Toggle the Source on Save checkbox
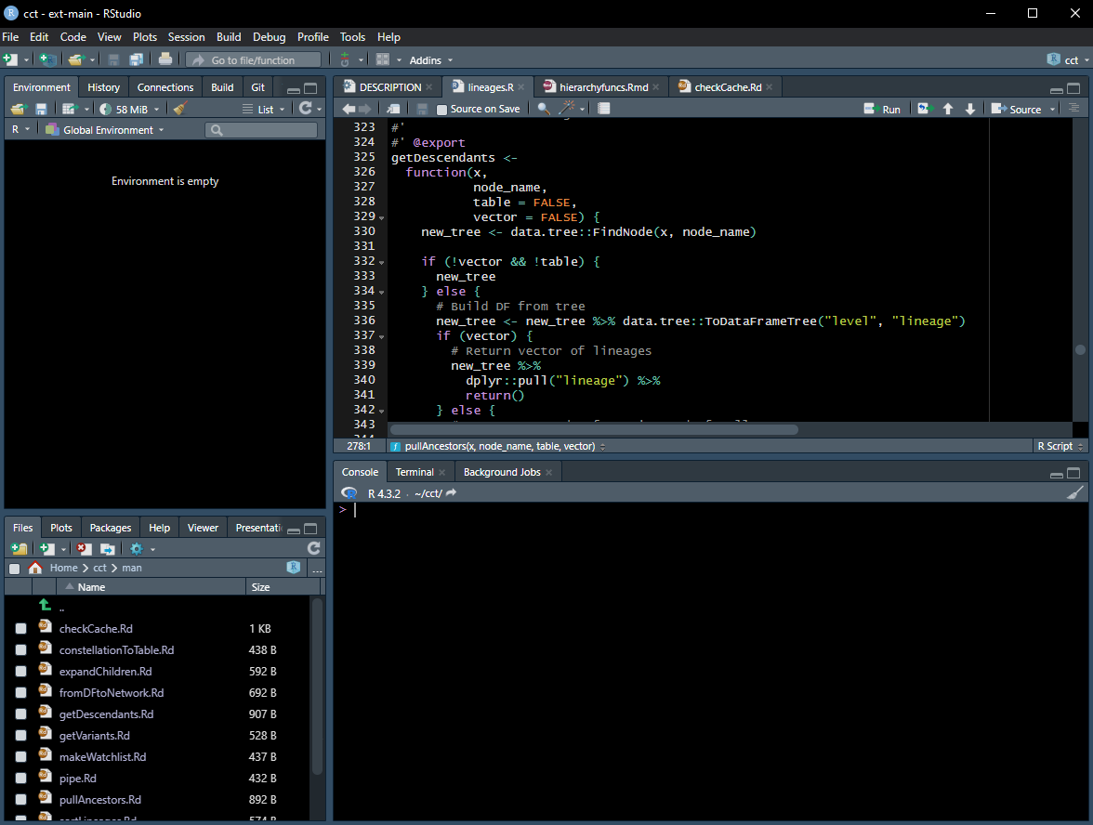This screenshot has width=1093, height=825. 442,110
